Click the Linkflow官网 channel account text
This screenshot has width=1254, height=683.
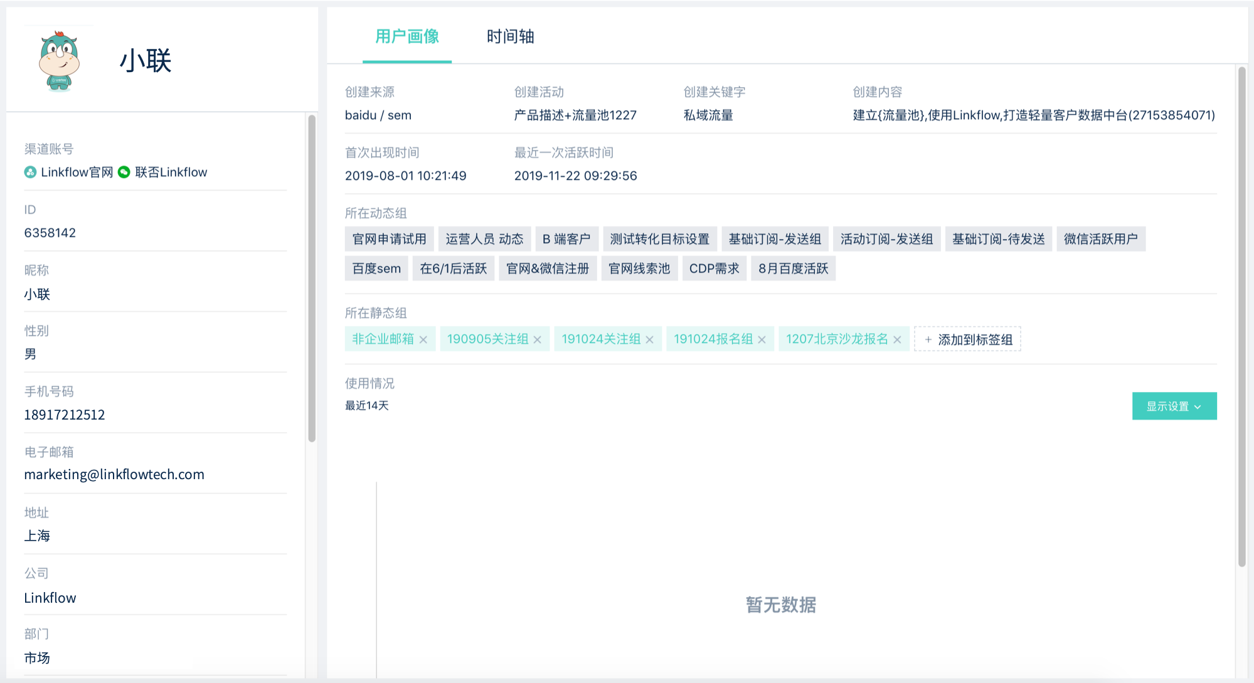tap(77, 172)
